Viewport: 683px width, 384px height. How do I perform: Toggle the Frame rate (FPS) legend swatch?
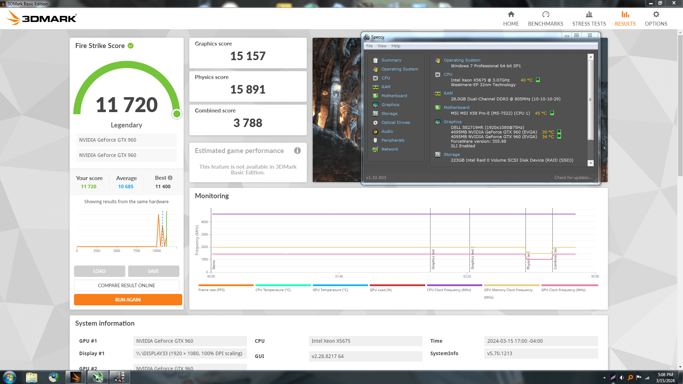[226, 285]
